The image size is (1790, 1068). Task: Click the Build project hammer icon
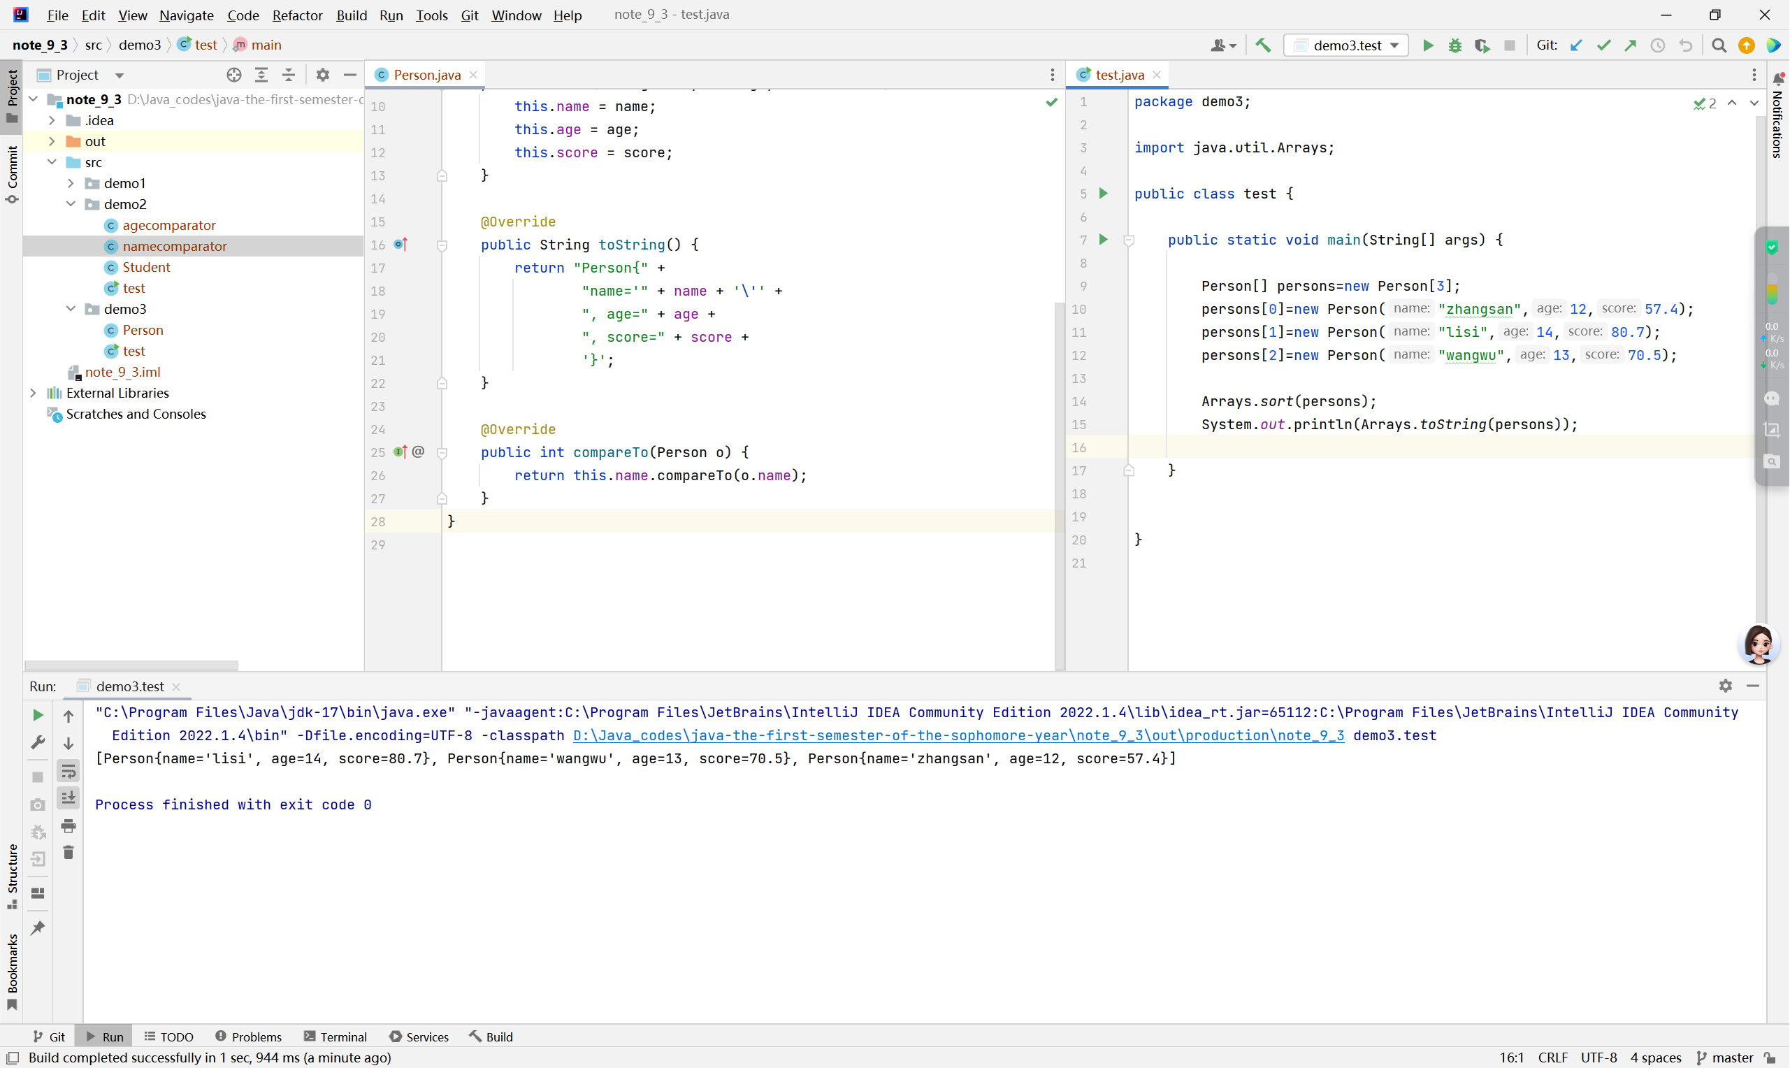tap(1264, 45)
